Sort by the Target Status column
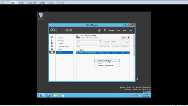The width and height of the screenshot is (188, 106). [125, 47]
